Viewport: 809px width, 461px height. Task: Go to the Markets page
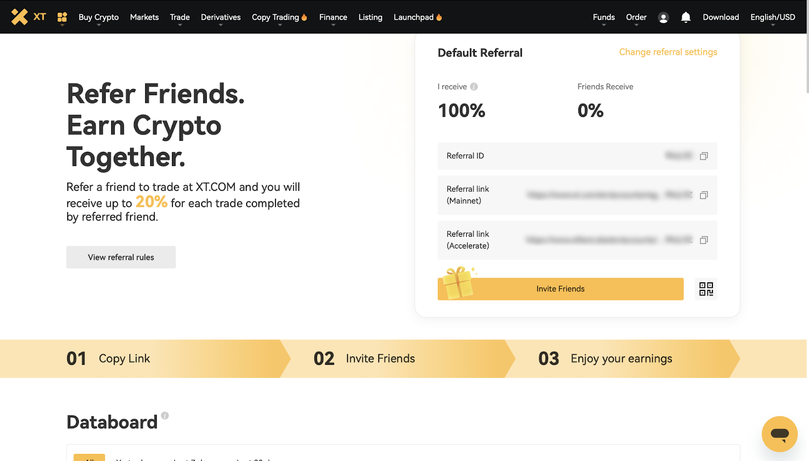point(144,17)
